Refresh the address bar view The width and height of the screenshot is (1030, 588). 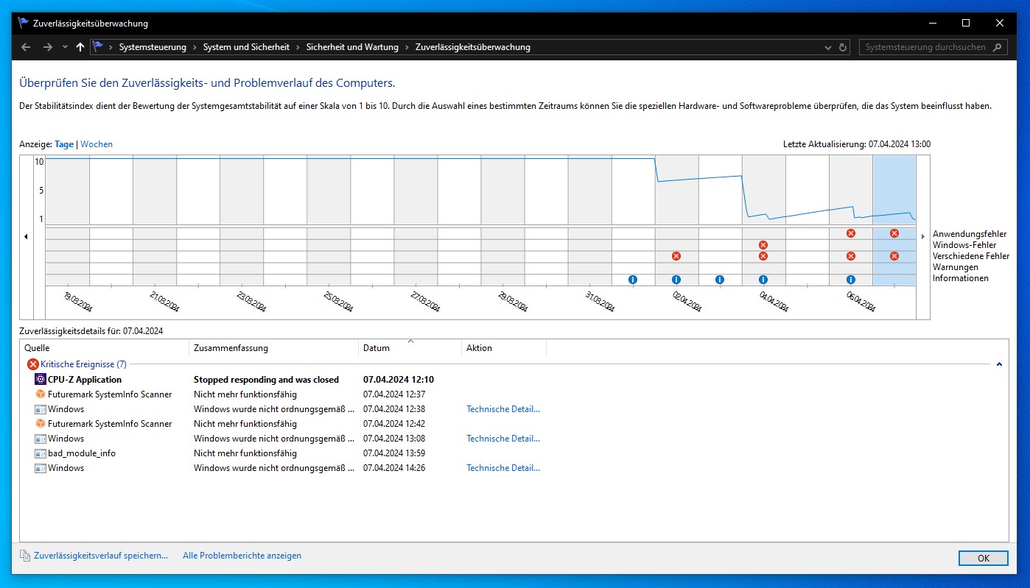click(844, 47)
